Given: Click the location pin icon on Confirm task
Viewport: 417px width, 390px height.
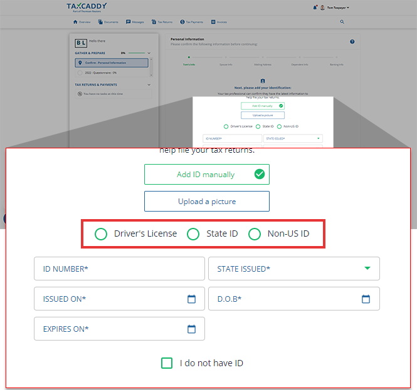Looking at the screenshot, I should click(80, 63).
